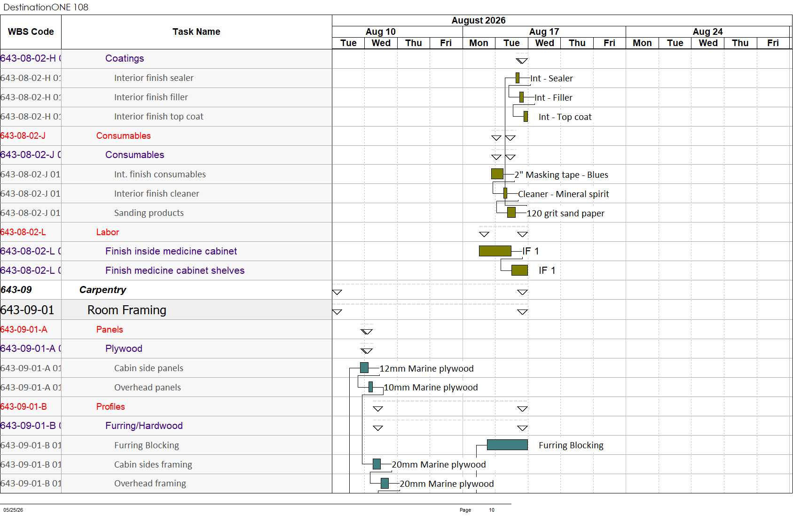Select the Cabin sides framing task
This screenshot has width=793, height=516.
click(x=153, y=465)
